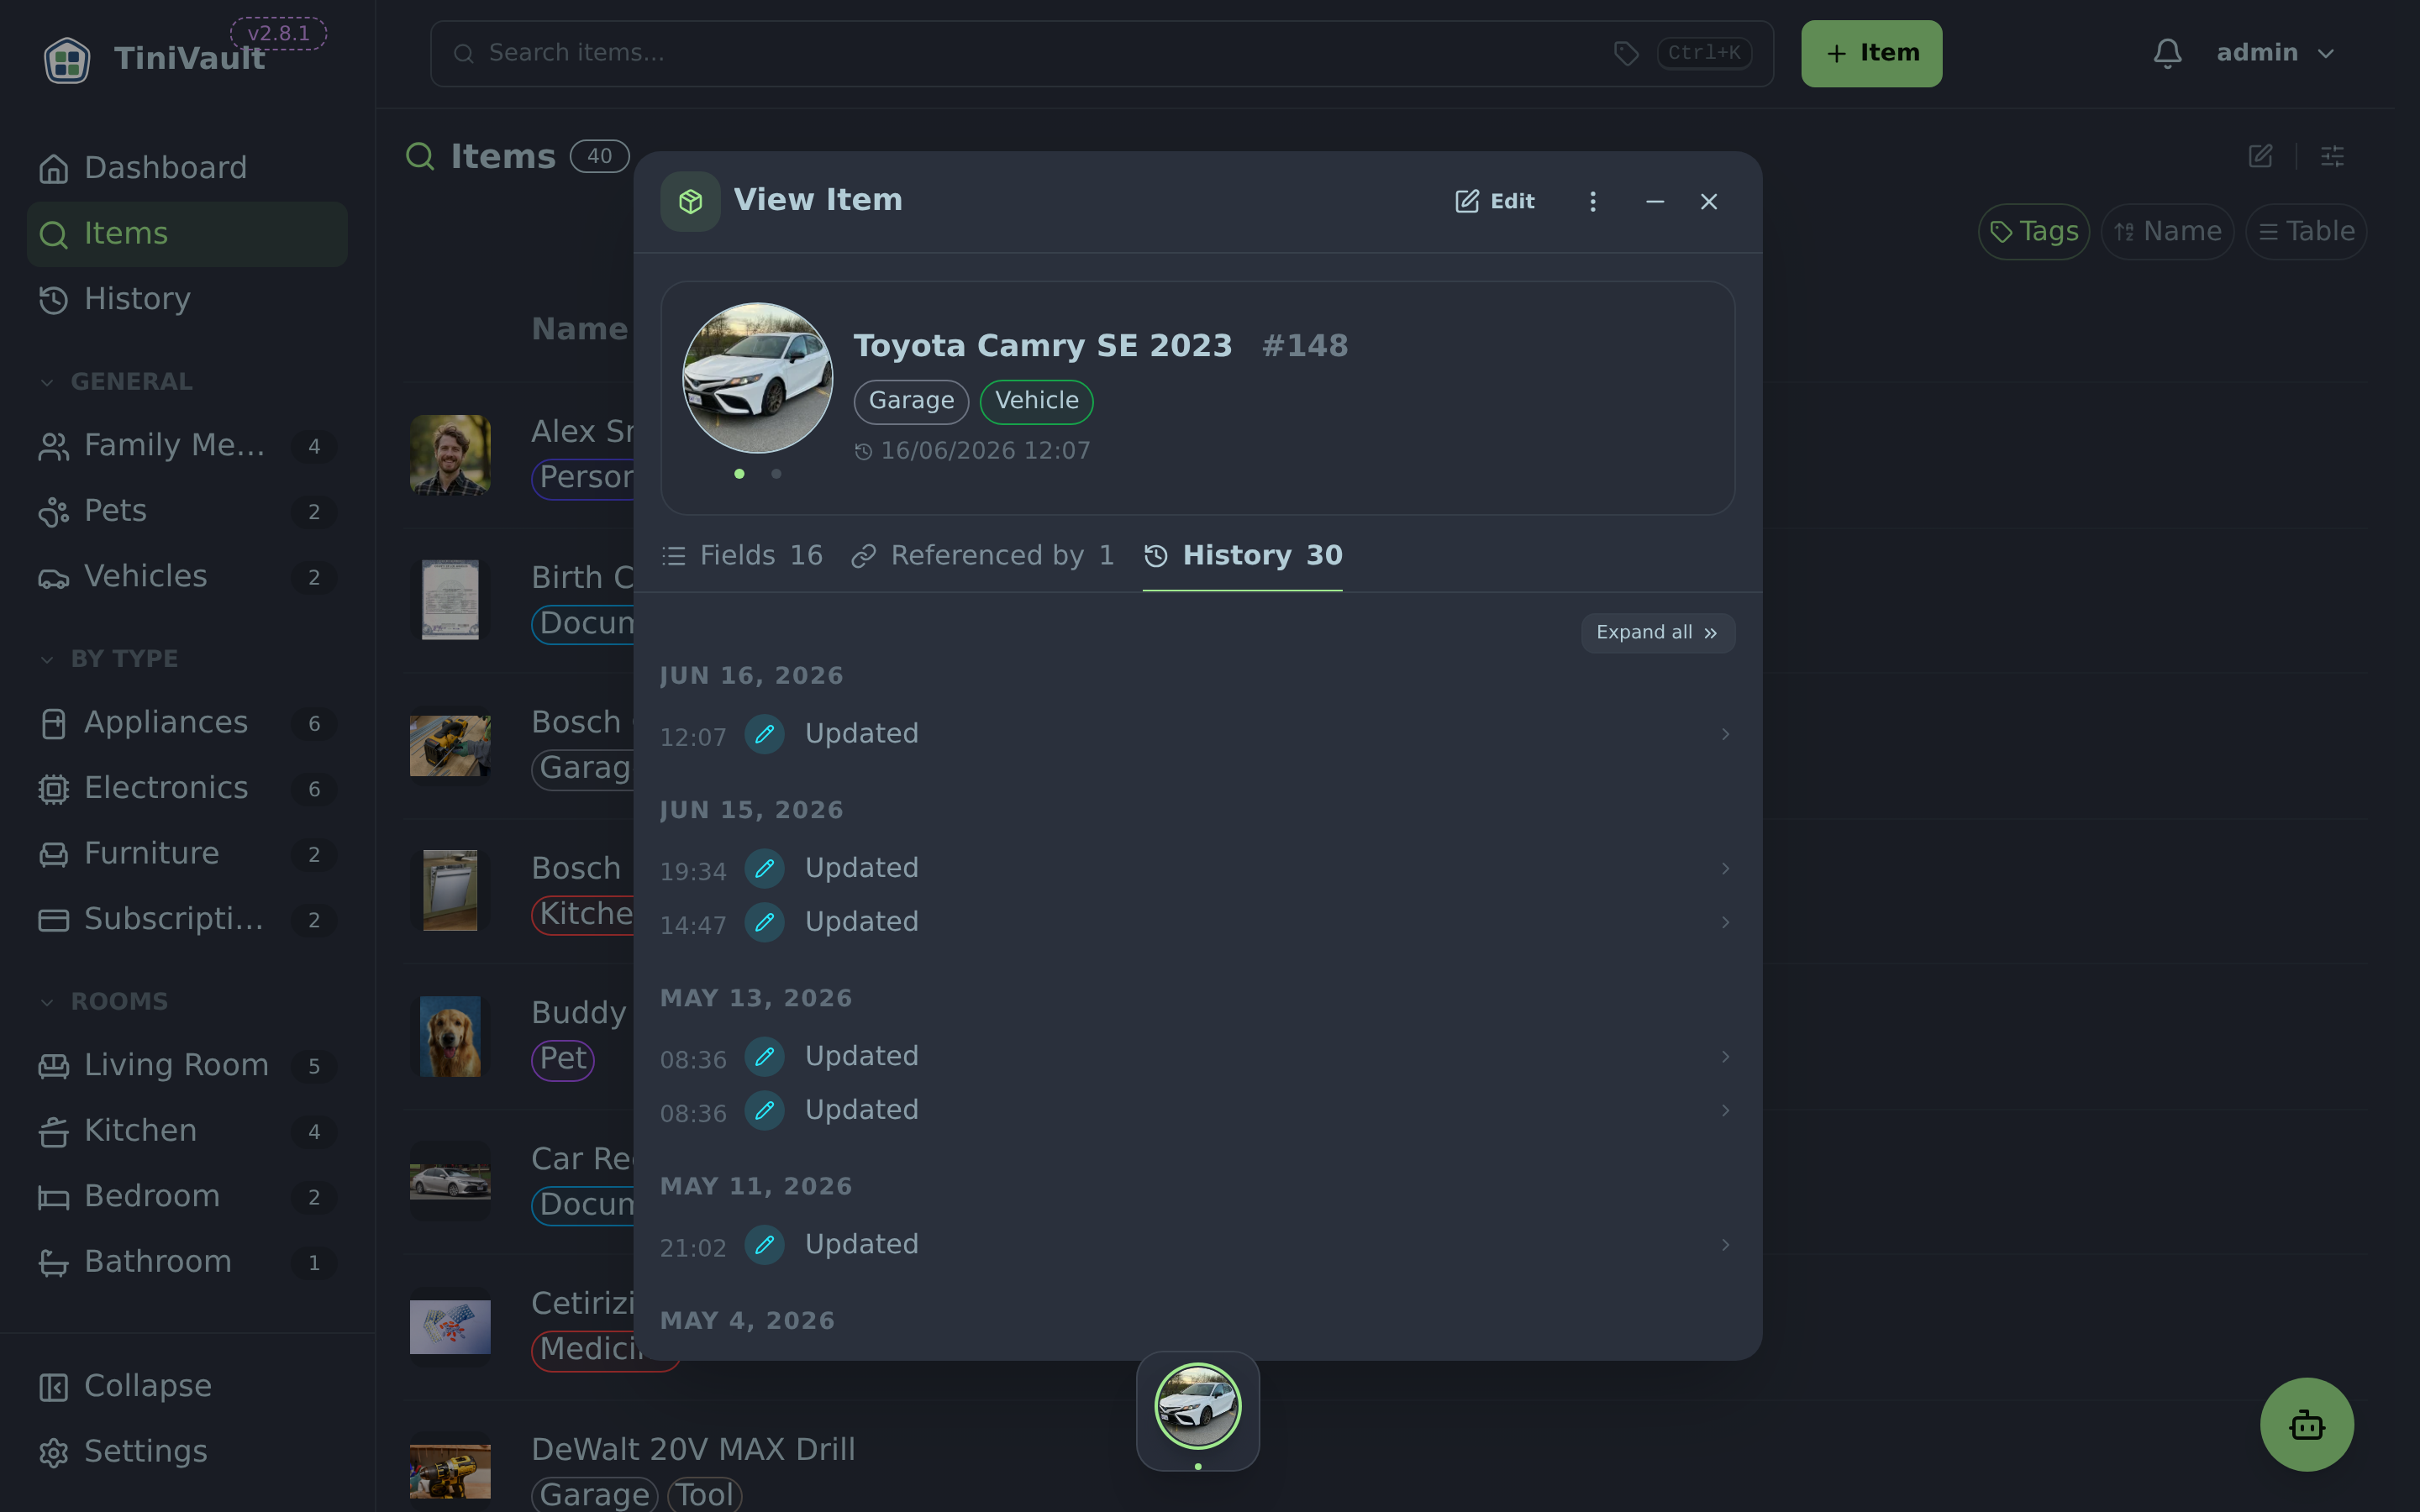Click the Buddy dog thumbnail
Image resolution: width=2420 pixels, height=1512 pixels.
pos(450,1036)
